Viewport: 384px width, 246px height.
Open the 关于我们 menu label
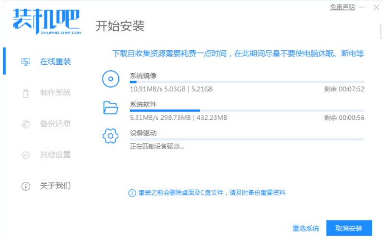[x=55, y=186]
